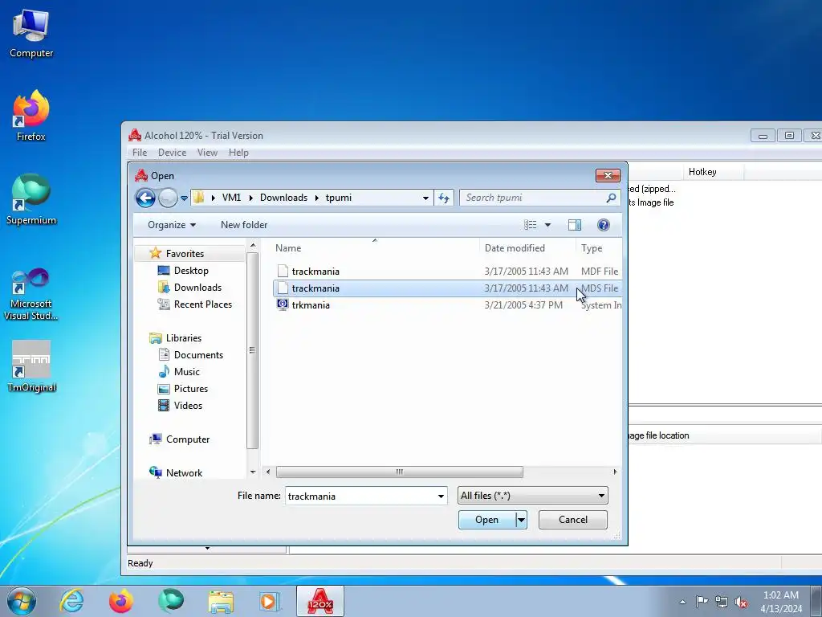Screen dimensions: 822x617
Task: Open the File menu in Alcohol 120%
Action: pyautogui.click(x=140, y=153)
